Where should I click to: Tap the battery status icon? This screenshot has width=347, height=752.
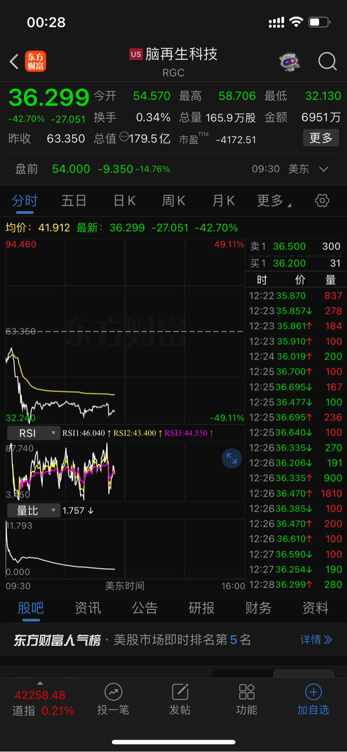(319, 22)
